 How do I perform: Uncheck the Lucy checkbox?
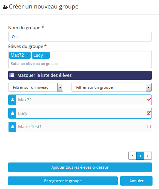(x=149, y=113)
